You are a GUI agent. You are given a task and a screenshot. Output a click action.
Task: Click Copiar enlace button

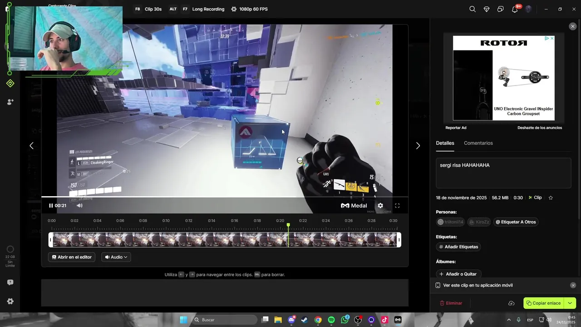click(543, 303)
